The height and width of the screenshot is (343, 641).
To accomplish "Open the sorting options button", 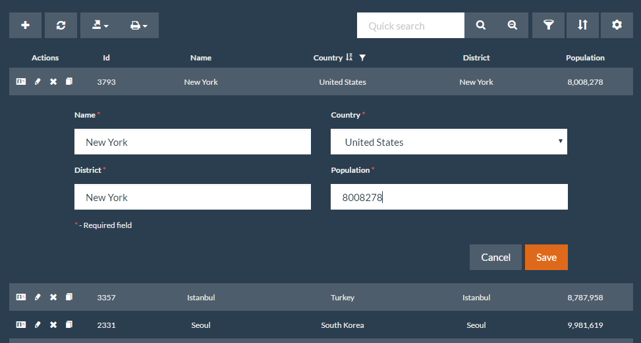I will (582, 25).
